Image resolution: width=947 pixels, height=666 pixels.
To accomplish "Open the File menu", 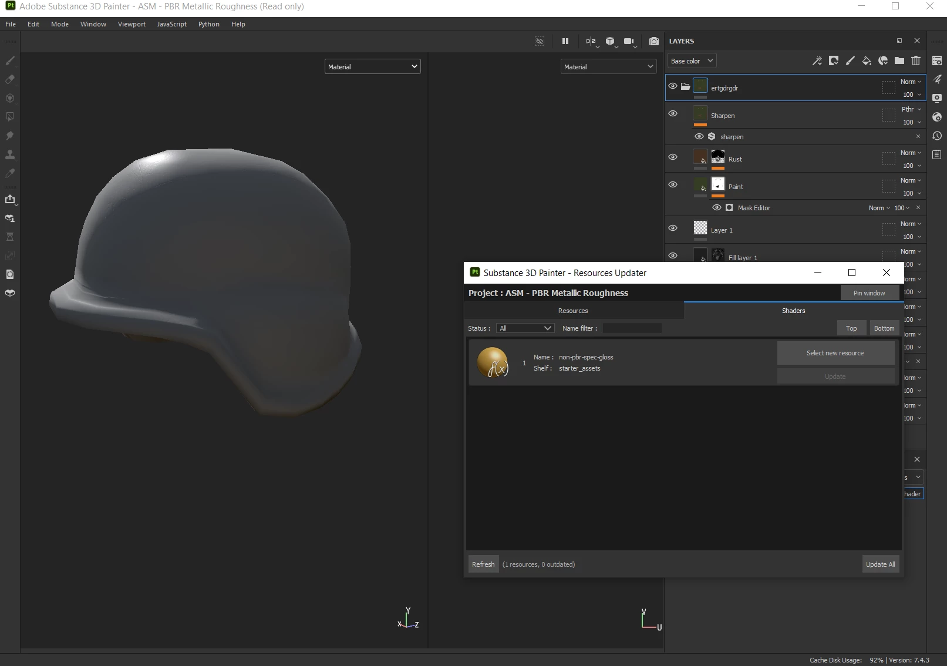I will coord(11,24).
